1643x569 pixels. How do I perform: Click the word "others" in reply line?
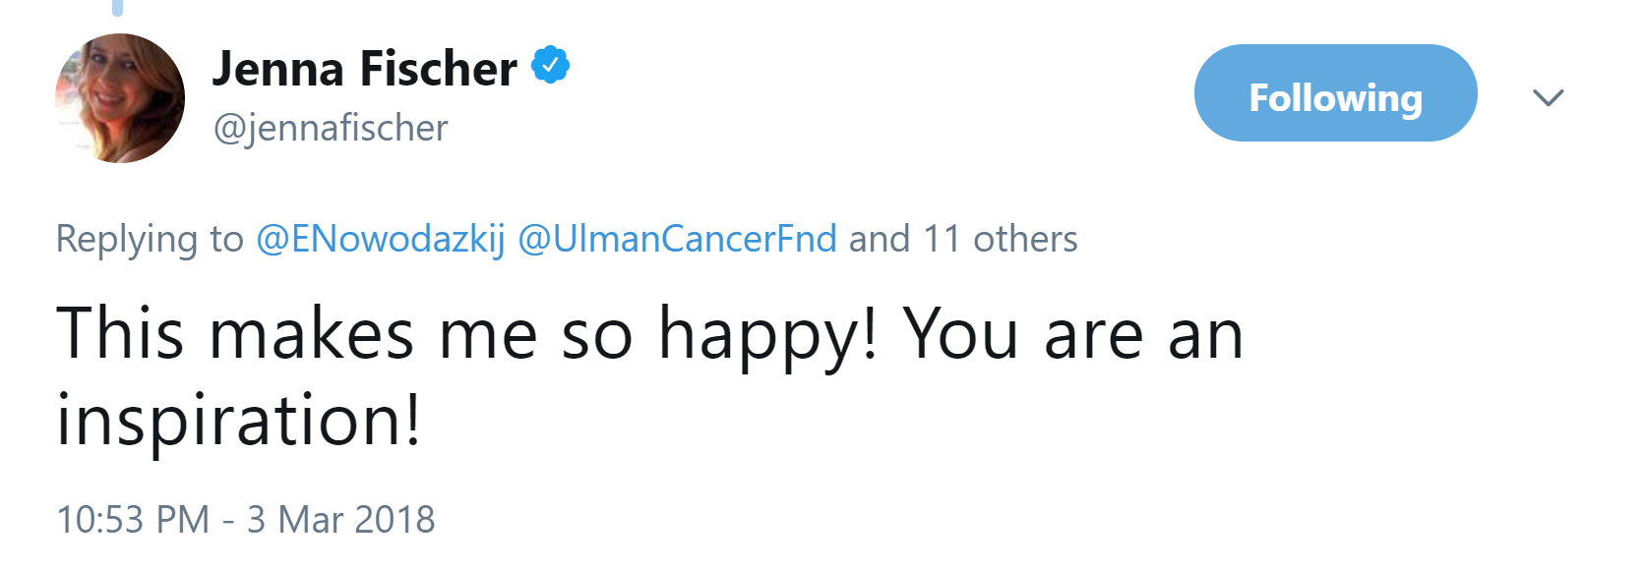pyautogui.click(x=1025, y=239)
